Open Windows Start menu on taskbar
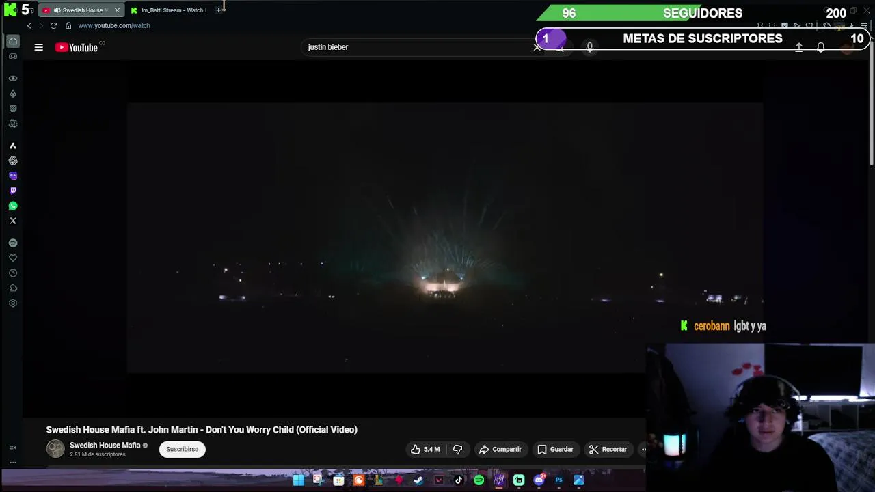875x492 pixels. pos(298,480)
